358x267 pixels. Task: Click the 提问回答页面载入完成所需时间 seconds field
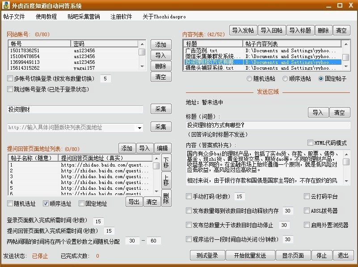(x=109, y=231)
